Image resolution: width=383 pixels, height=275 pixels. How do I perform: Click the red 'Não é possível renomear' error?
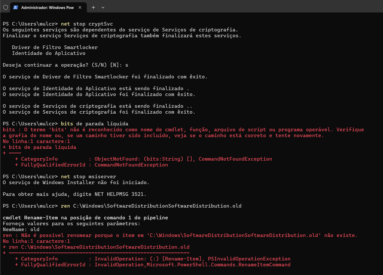pyautogui.click(x=180, y=235)
